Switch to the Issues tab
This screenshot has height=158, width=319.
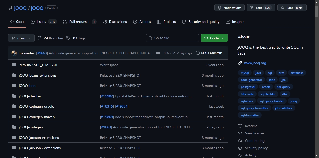(x=43, y=22)
